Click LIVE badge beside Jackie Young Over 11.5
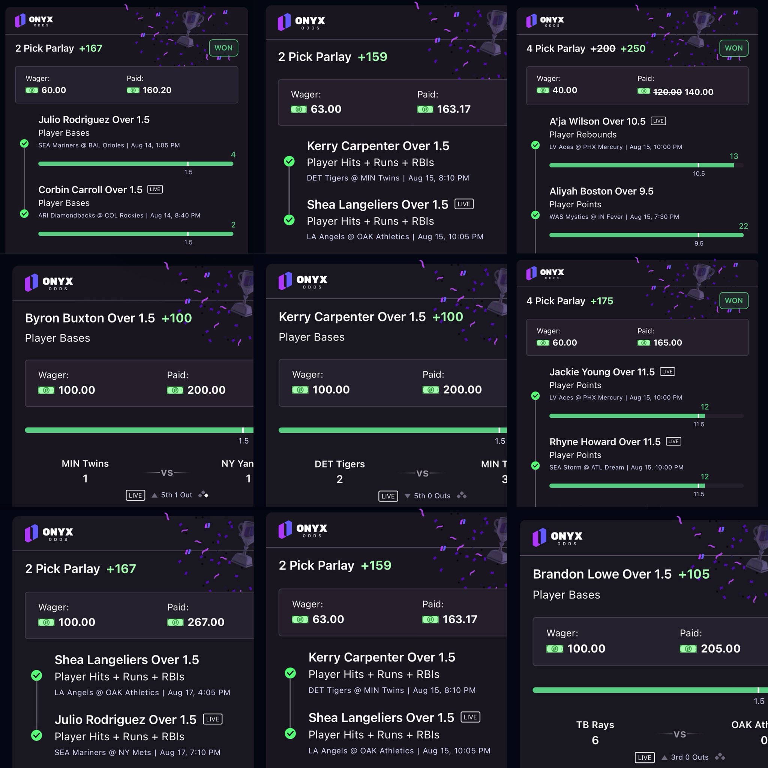The height and width of the screenshot is (768, 768). coord(667,372)
